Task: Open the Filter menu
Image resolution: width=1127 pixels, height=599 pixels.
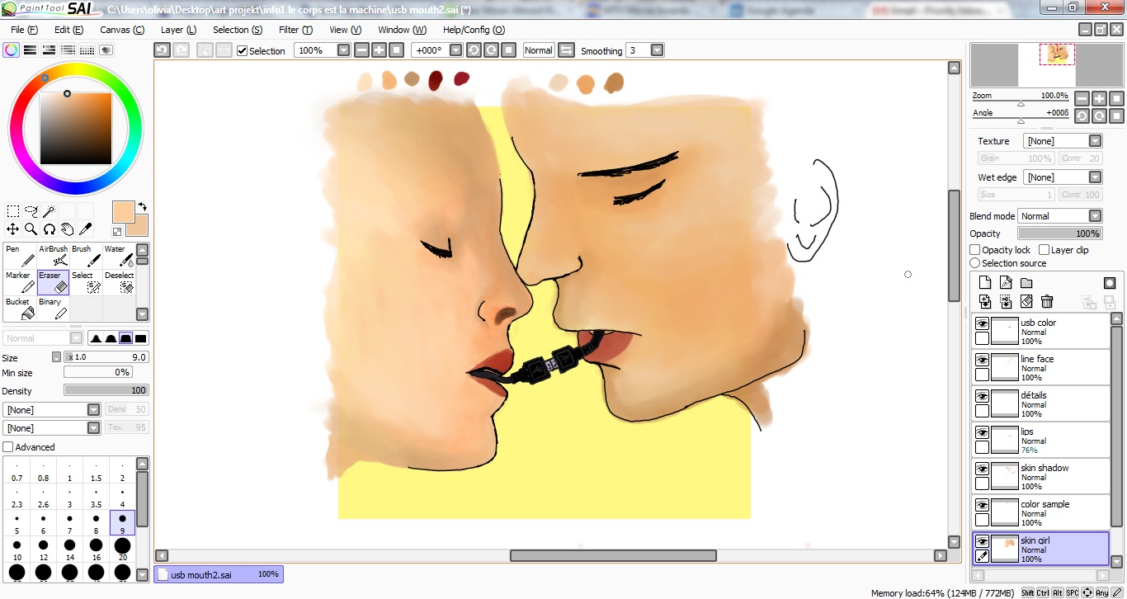Action: coord(295,30)
